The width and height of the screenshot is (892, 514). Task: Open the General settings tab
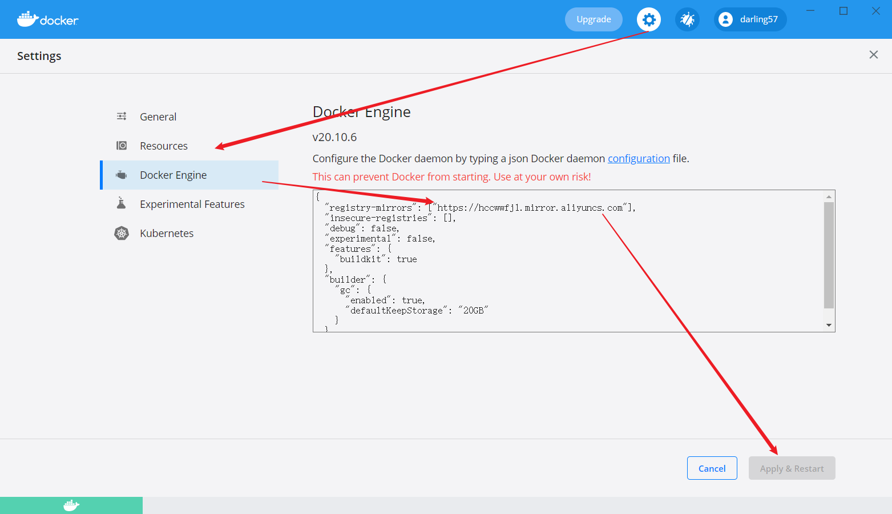[x=189, y=117]
